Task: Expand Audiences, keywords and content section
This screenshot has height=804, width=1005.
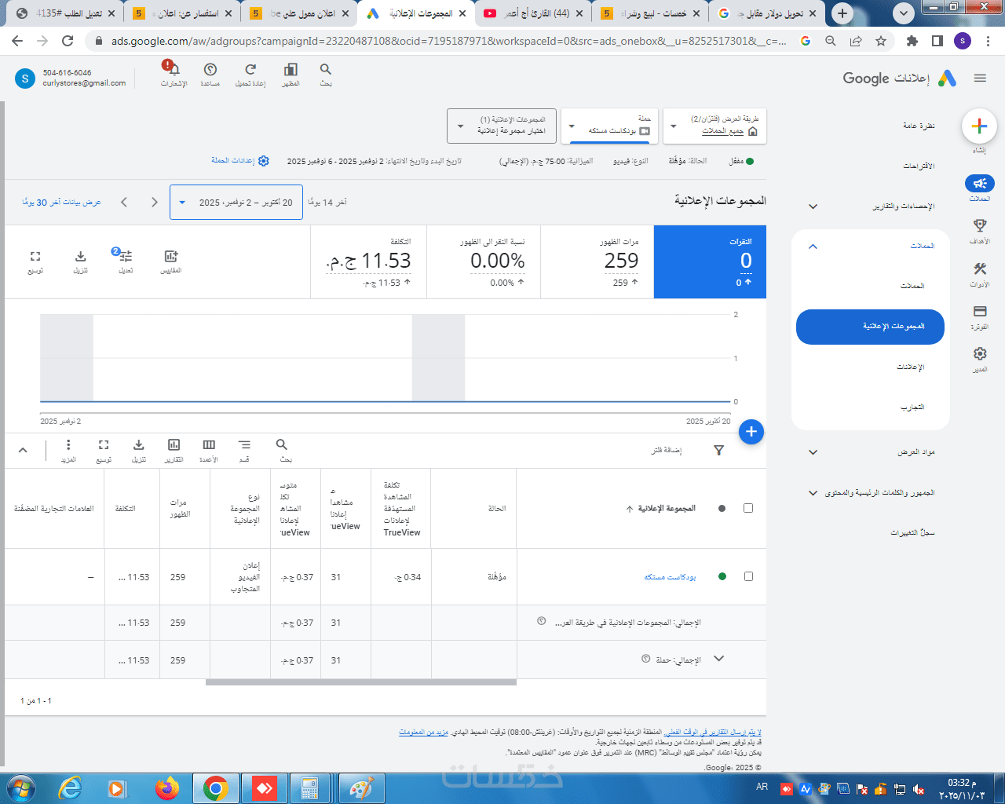Action: coord(813,493)
